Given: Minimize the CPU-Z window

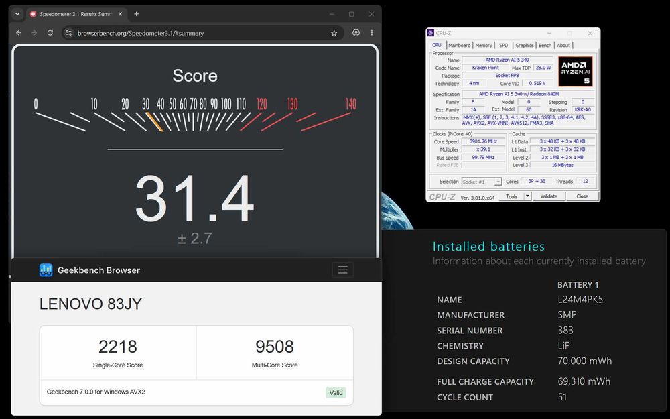Looking at the screenshot, I should 549,33.
